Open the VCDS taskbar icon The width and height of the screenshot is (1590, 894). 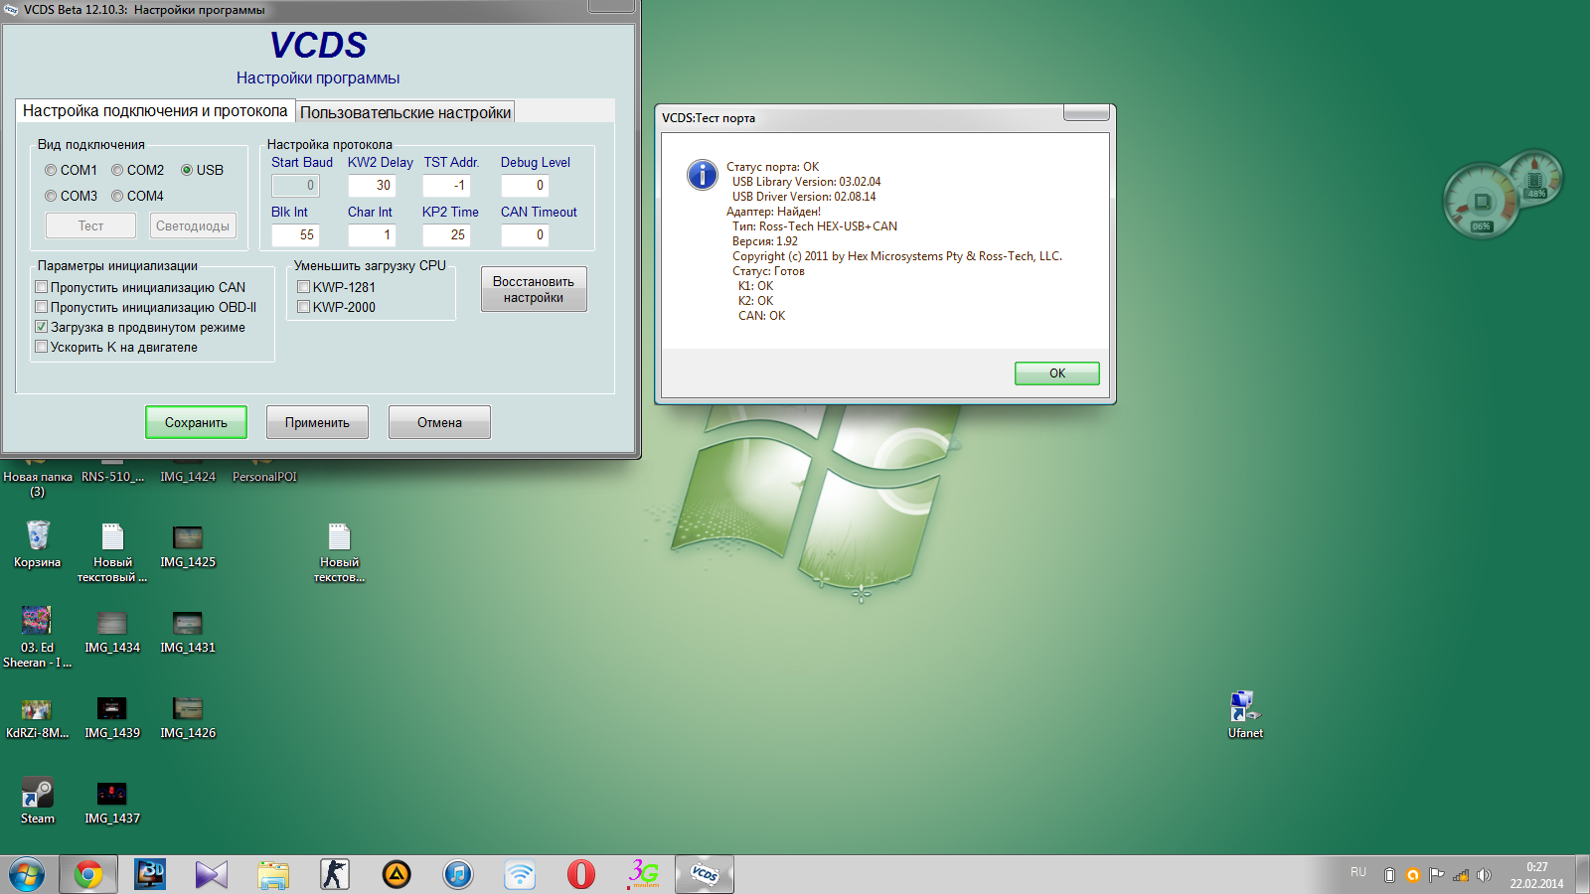[x=705, y=874]
